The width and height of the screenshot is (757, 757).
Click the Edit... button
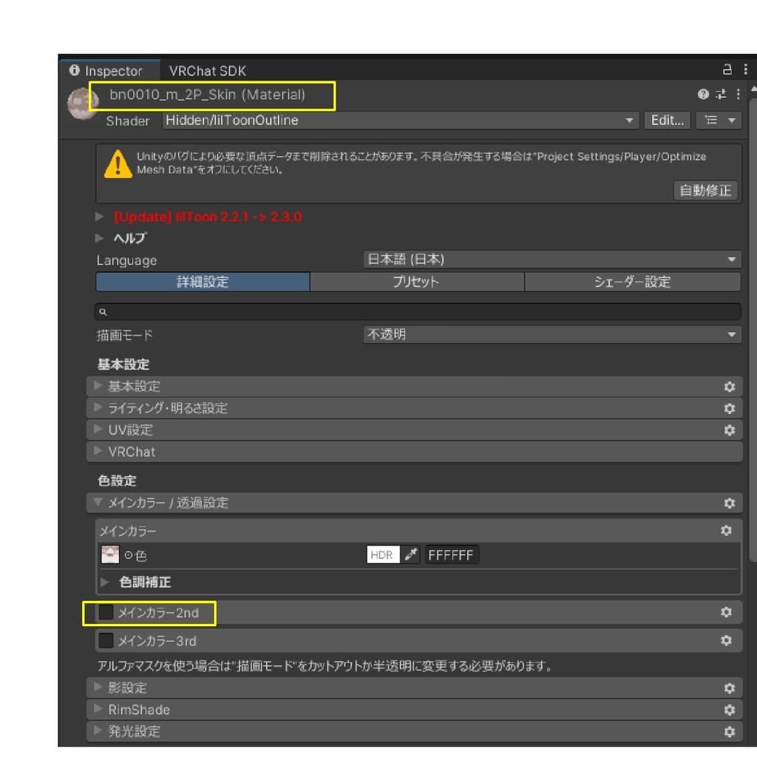click(666, 120)
